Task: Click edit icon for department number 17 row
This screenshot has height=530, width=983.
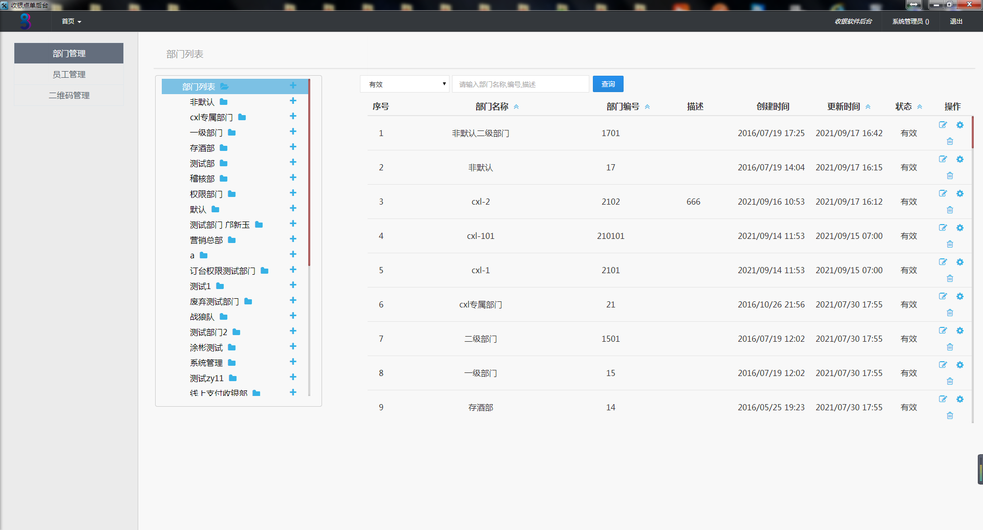Action: pyautogui.click(x=943, y=159)
